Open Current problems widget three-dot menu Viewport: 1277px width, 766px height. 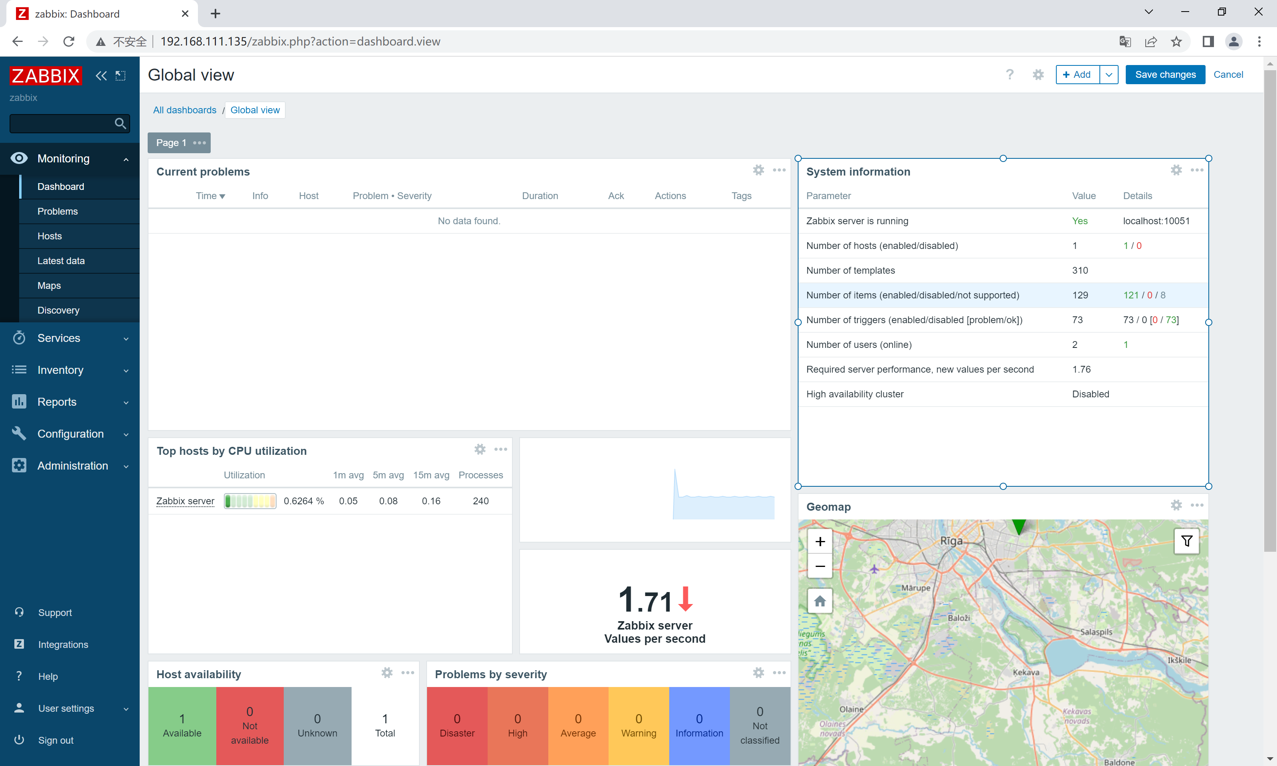[x=779, y=170]
